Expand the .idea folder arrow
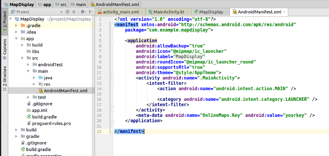Viewport: 329px width, 156px height. 16,32
